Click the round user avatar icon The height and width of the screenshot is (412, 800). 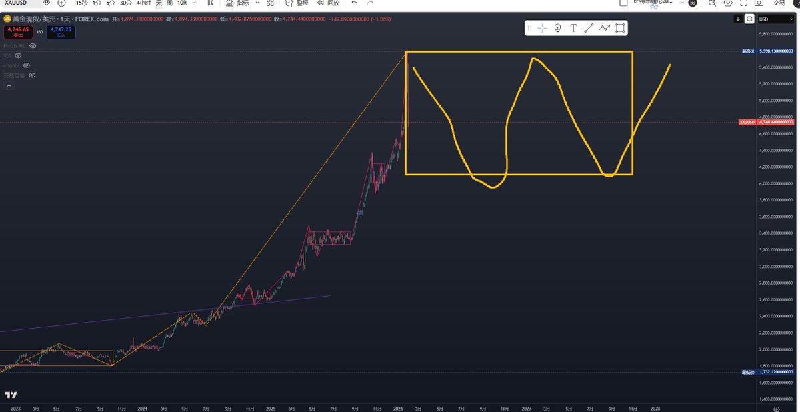click(692, 3)
